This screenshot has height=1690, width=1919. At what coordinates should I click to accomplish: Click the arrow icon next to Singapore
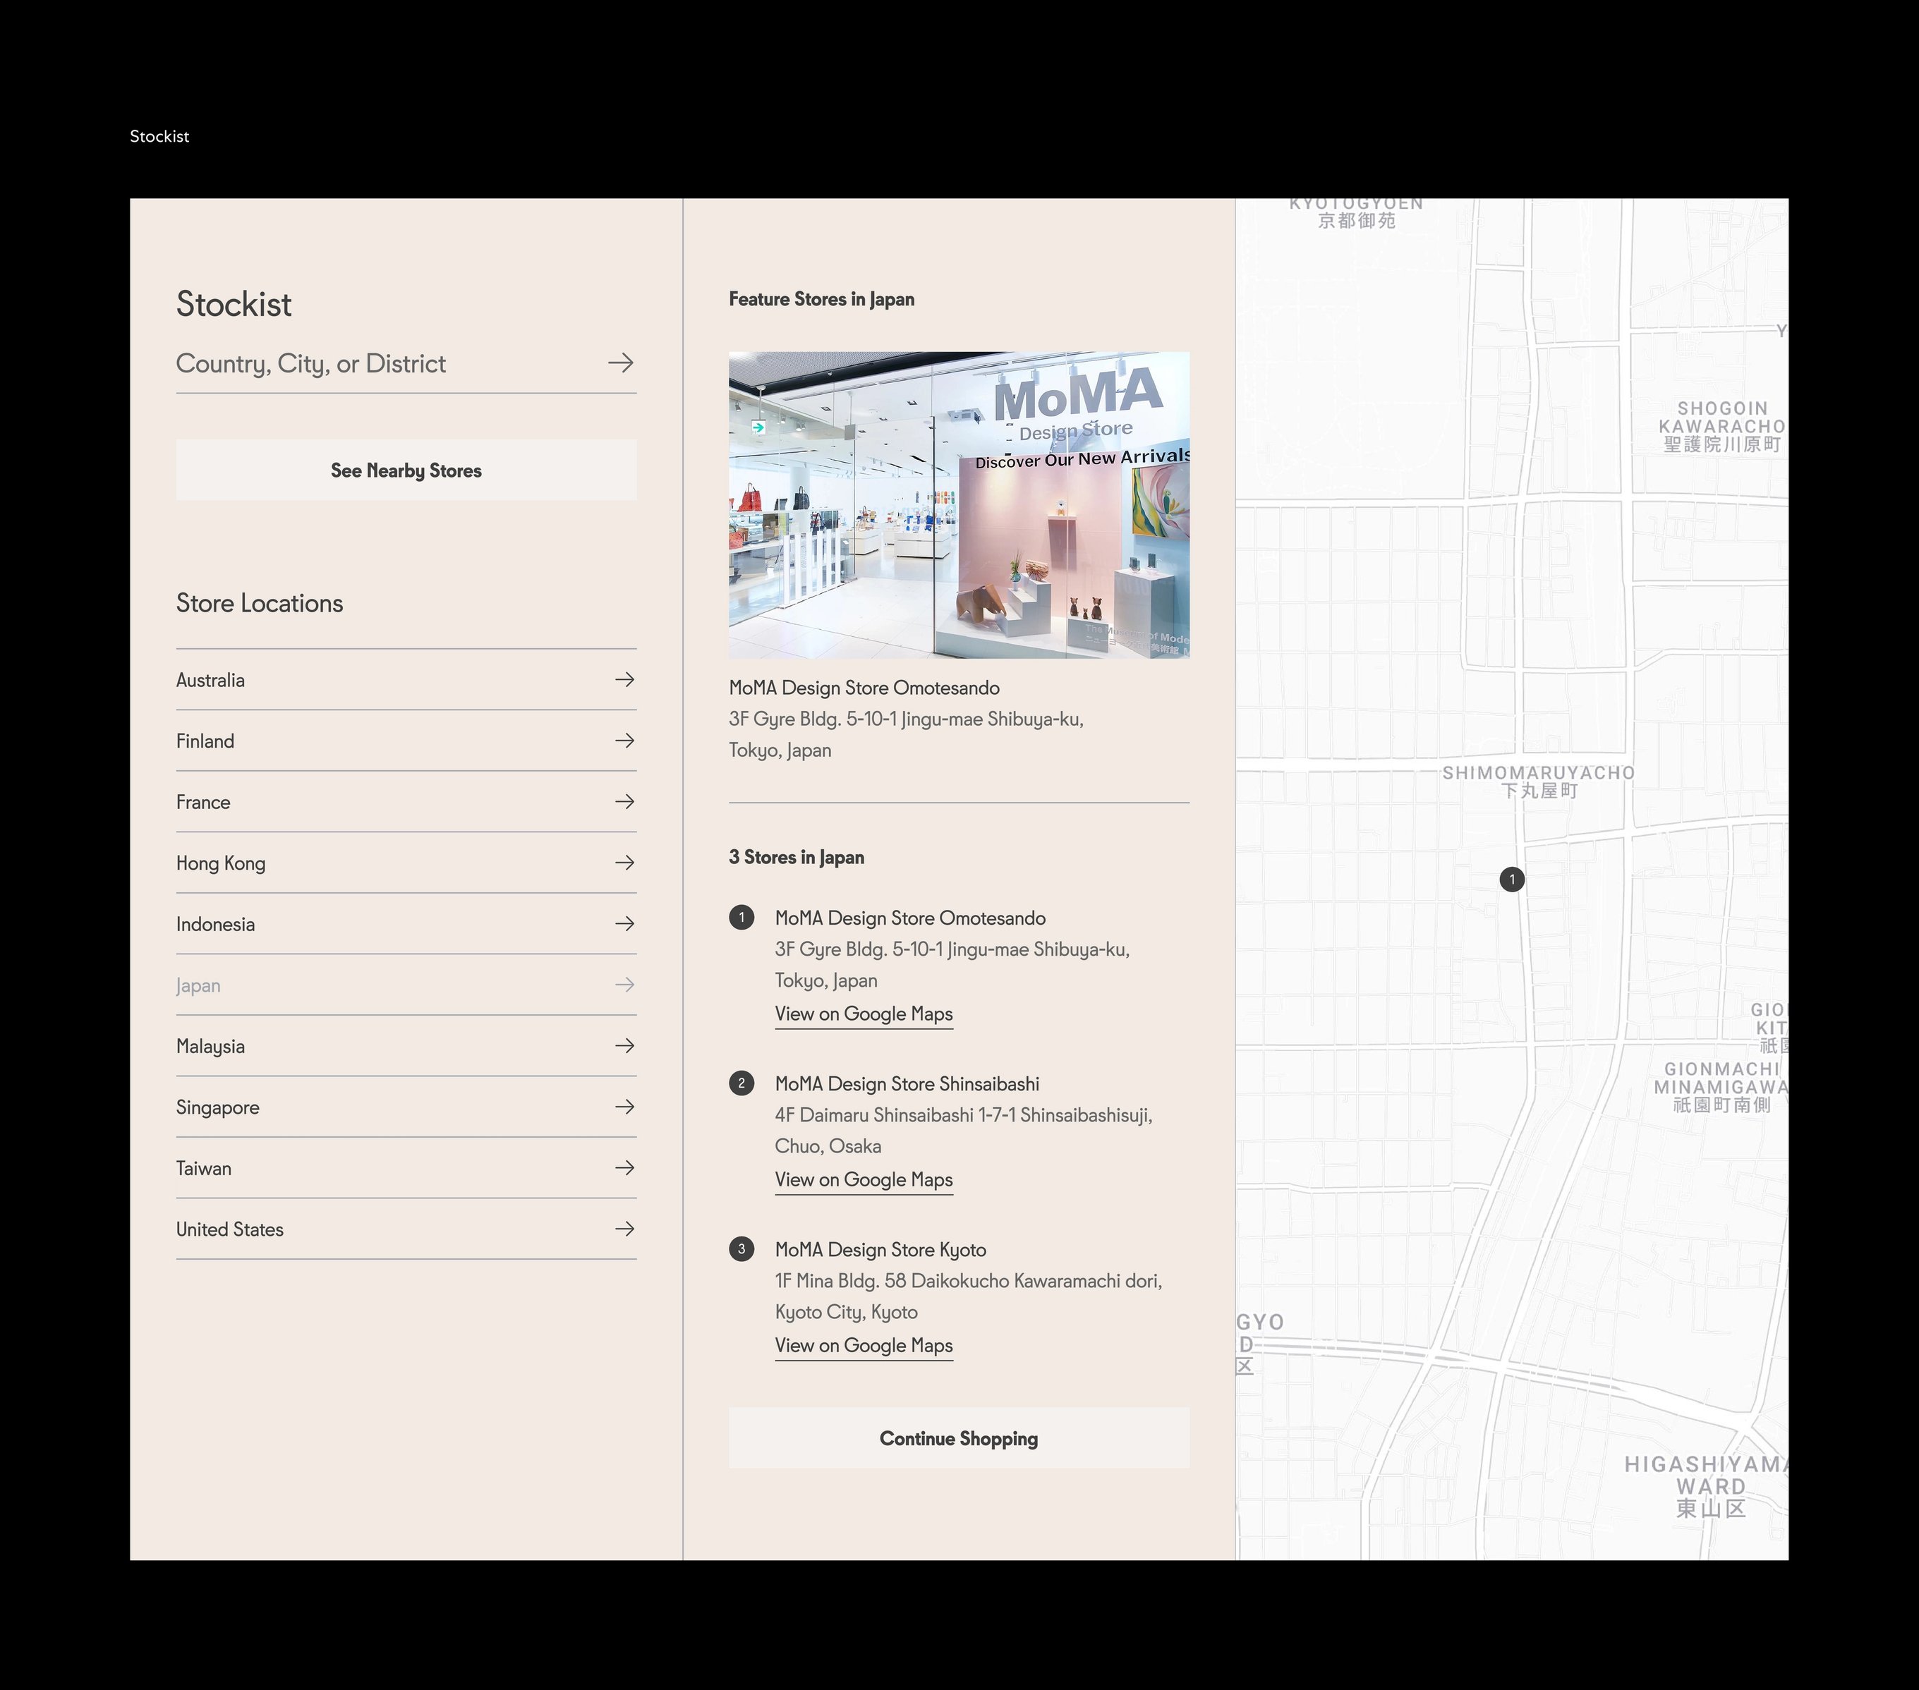625,1107
